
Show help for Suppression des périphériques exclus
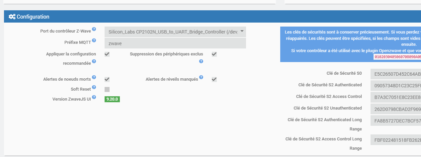click(201, 61)
